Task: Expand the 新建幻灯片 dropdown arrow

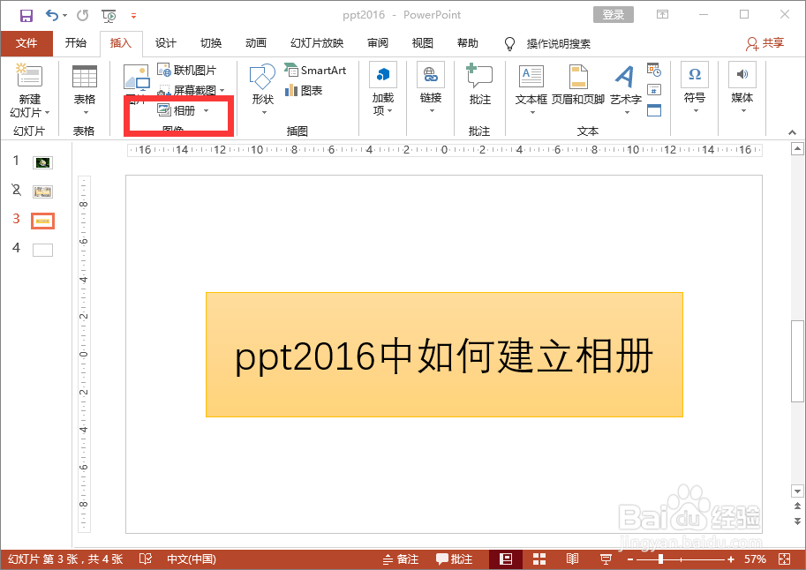Action: click(47, 113)
